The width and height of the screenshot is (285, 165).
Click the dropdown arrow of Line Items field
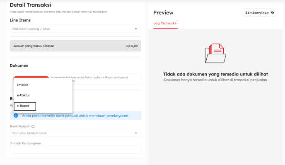136,29
